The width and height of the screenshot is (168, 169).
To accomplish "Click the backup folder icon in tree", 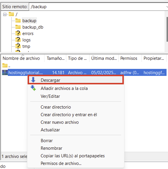I will (18, 20).
